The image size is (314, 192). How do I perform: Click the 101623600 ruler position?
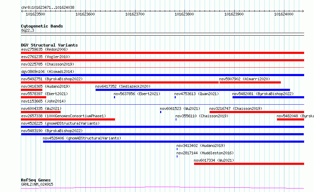coord(85,14)
